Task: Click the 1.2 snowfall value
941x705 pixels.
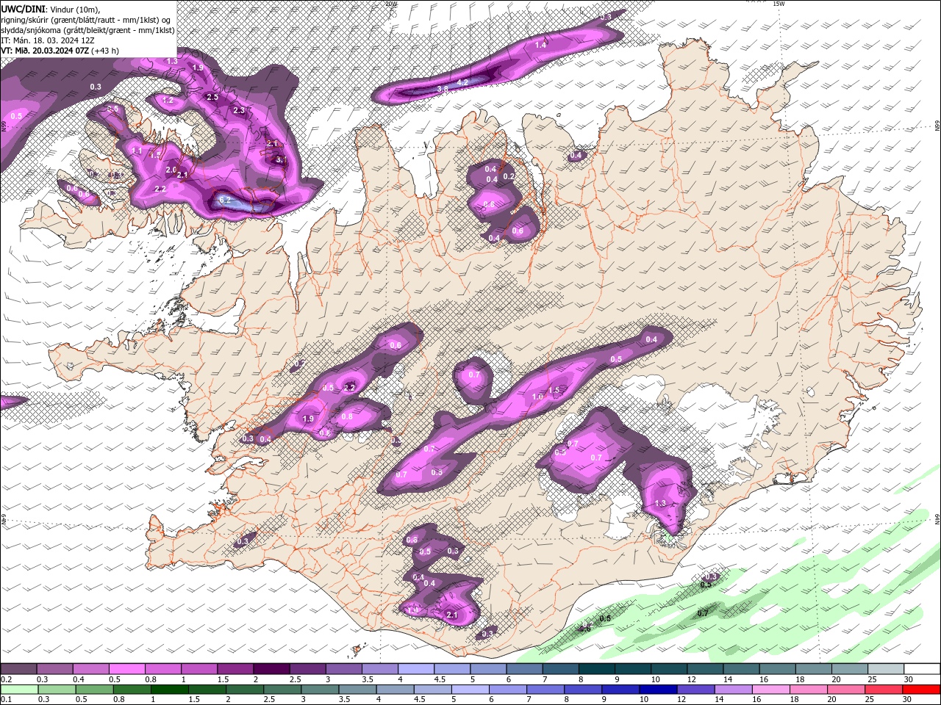Action: pos(168,101)
